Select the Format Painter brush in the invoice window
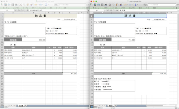Screen dimensions: 179x109 [x=121, y=5]
